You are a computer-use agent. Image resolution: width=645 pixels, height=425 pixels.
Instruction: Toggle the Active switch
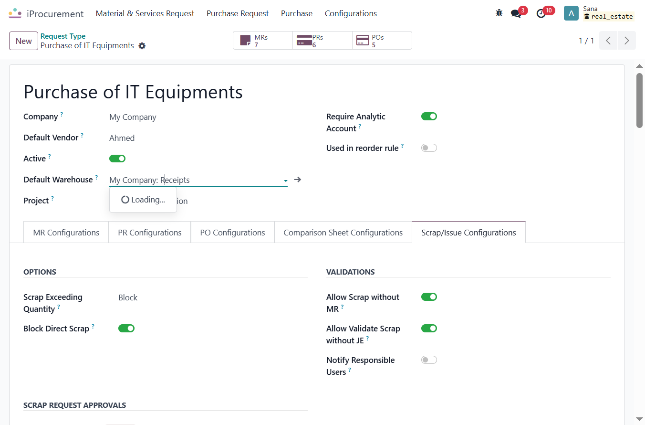pos(117,159)
